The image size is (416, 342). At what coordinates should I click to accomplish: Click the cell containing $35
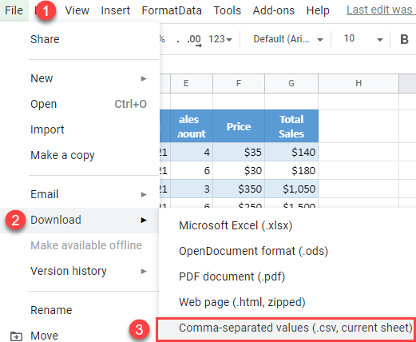click(x=239, y=152)
